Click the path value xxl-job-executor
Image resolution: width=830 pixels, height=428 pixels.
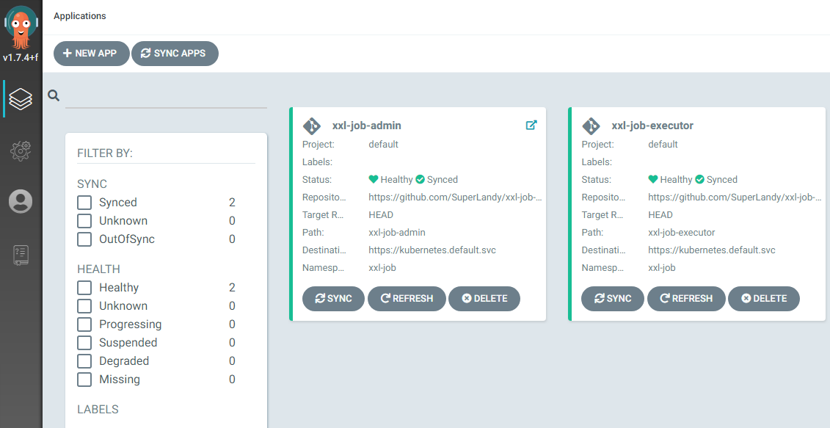click(681, 233)
